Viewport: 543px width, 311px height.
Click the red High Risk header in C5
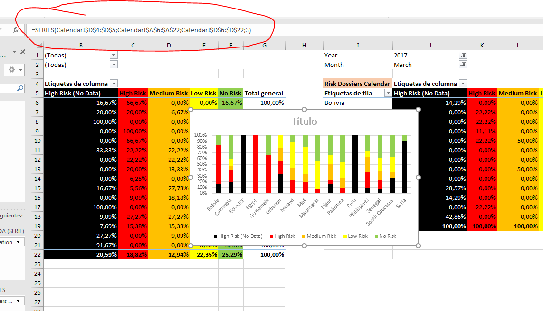133,93
